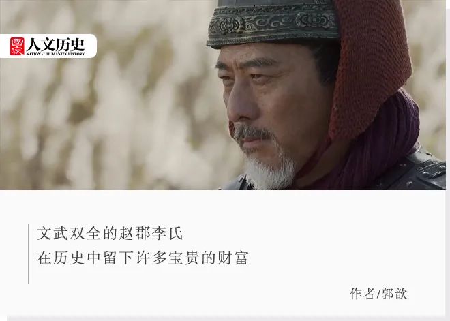The height and width of the screenshot is (321, 450).
Task: Select the words 赵郡李氏 in headline
Action: [151, 234]
